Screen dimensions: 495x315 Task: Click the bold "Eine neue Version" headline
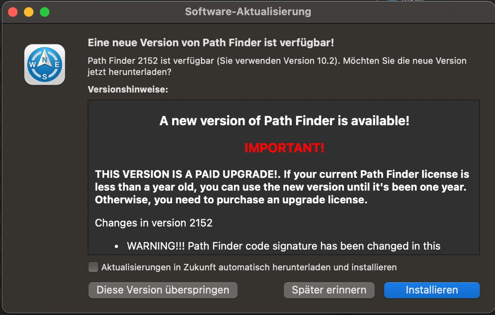coord(211,43)
